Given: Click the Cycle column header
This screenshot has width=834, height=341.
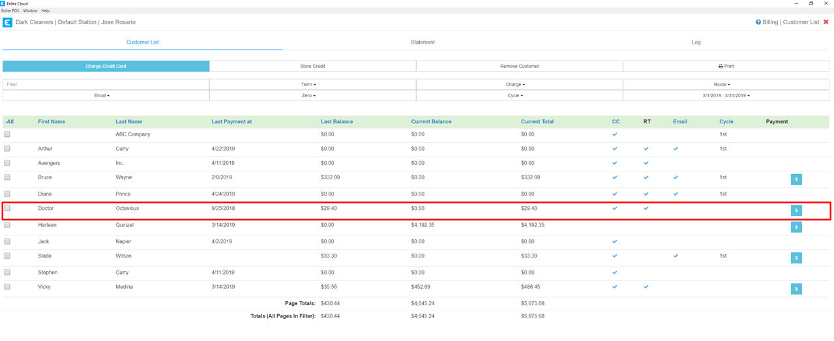Looking at the screenshot, I should 726,122.
